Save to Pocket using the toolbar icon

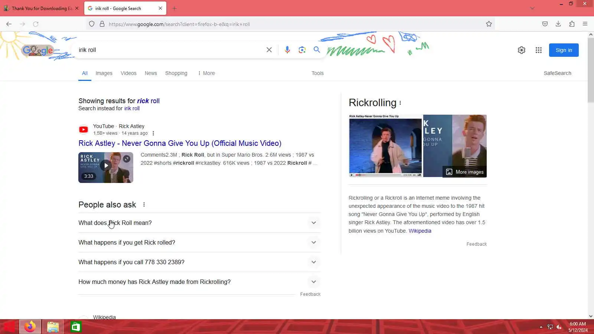[x=545, y=24]
